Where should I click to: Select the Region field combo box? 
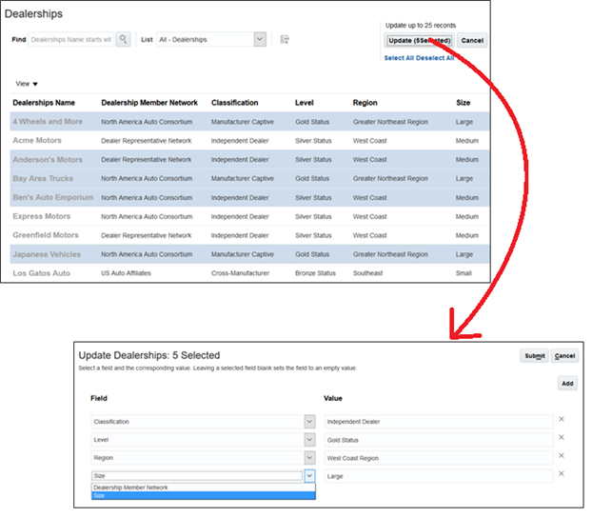click(203, 458)
